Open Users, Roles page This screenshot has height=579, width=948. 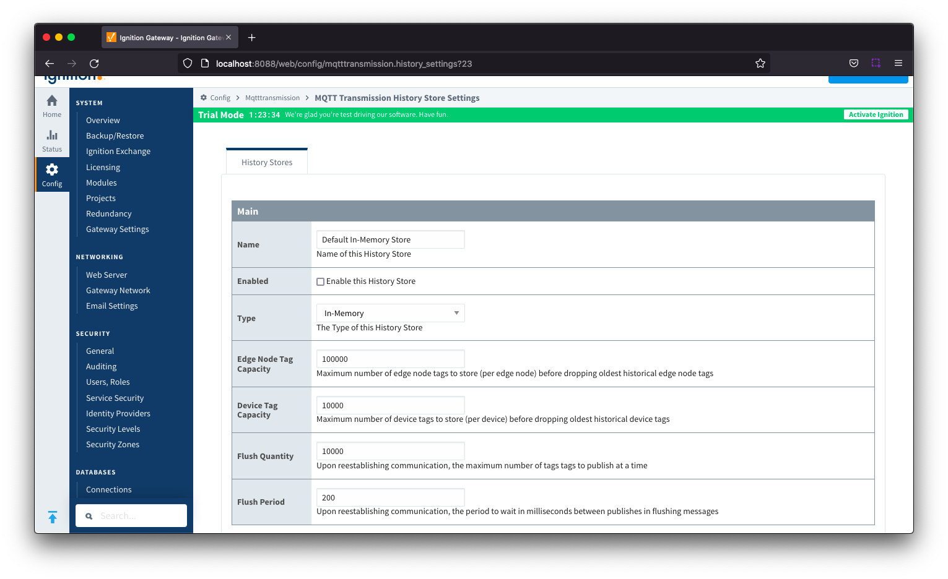click(x=108, y=382)
